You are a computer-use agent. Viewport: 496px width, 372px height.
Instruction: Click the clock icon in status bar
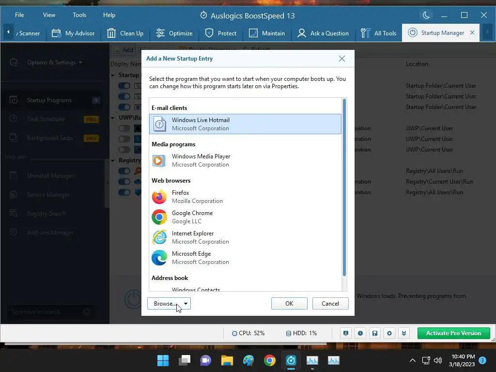pos(360,333)
